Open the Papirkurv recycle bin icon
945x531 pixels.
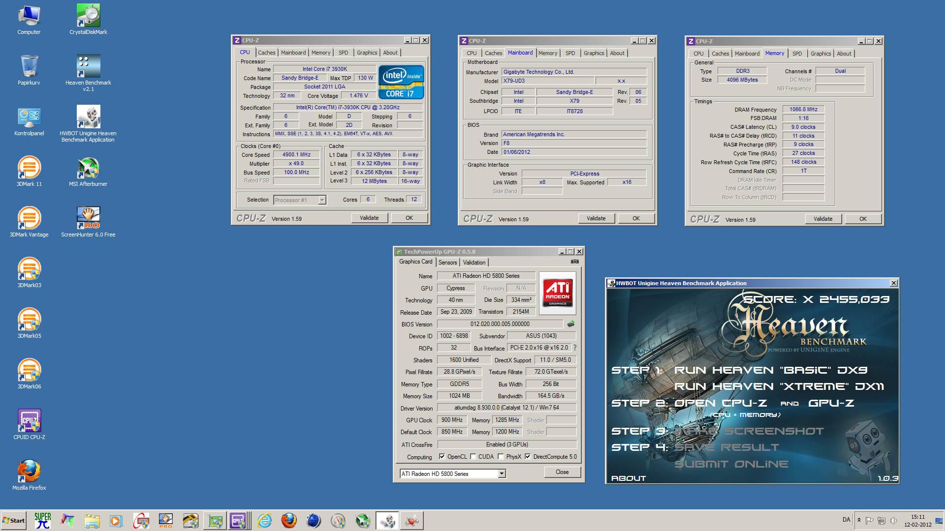pos(29,70)
